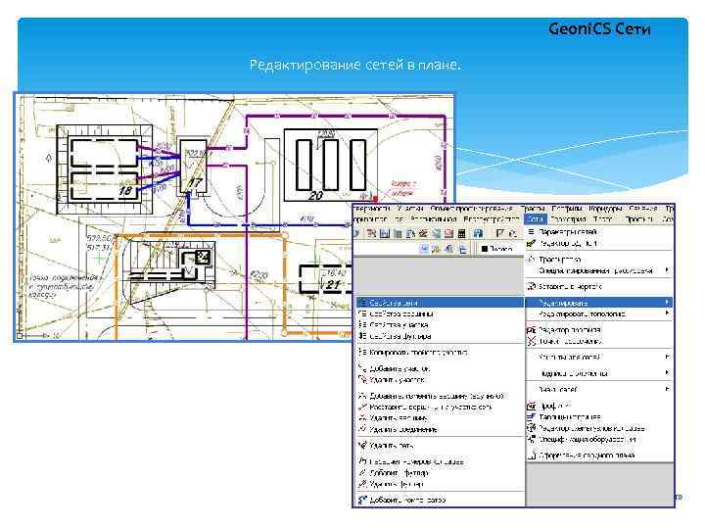Click icon beside Добавить участок item

pyautogui.click(x=362, y=368)
